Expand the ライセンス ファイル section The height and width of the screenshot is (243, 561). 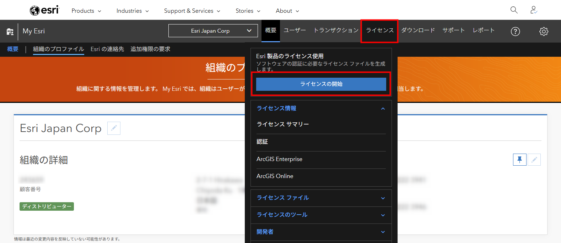point(383,198)
